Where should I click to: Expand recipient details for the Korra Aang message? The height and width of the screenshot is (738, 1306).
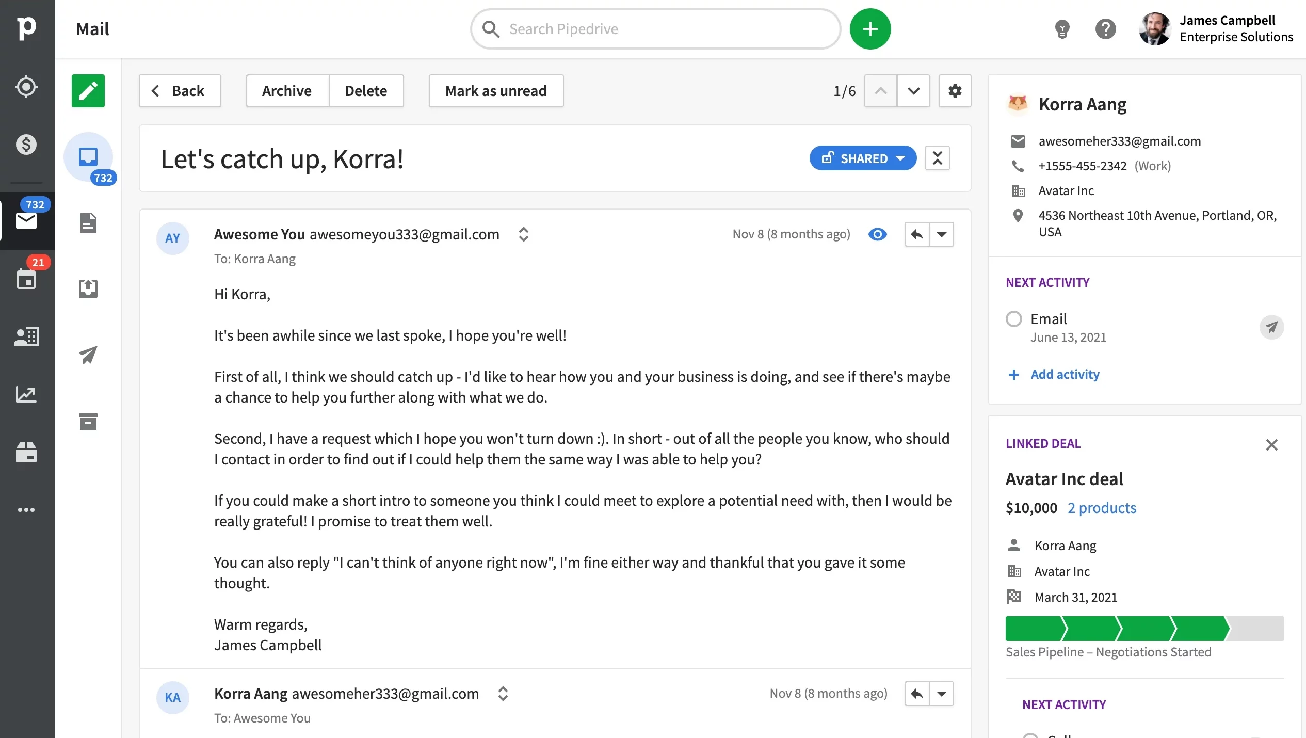click(503, 694)
